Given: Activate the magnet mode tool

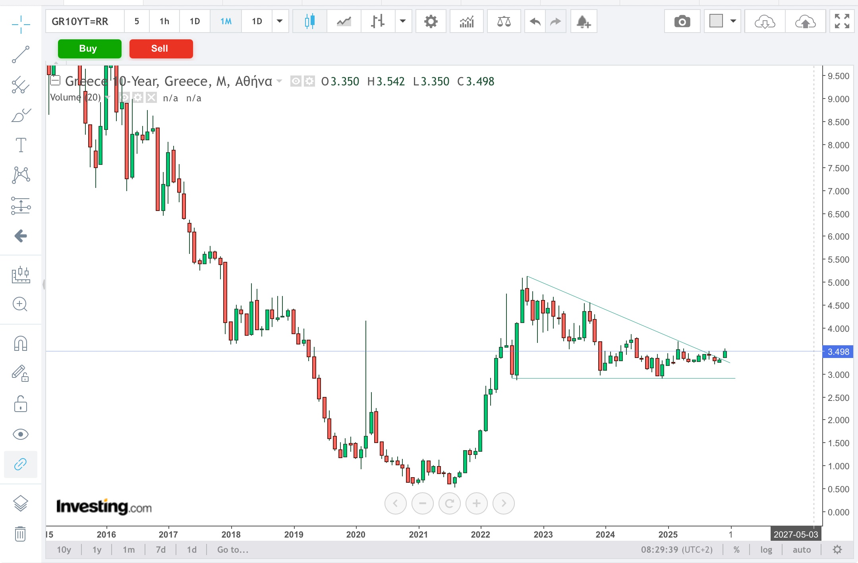Looking at the screenshot, I should [x=21, y=343].
